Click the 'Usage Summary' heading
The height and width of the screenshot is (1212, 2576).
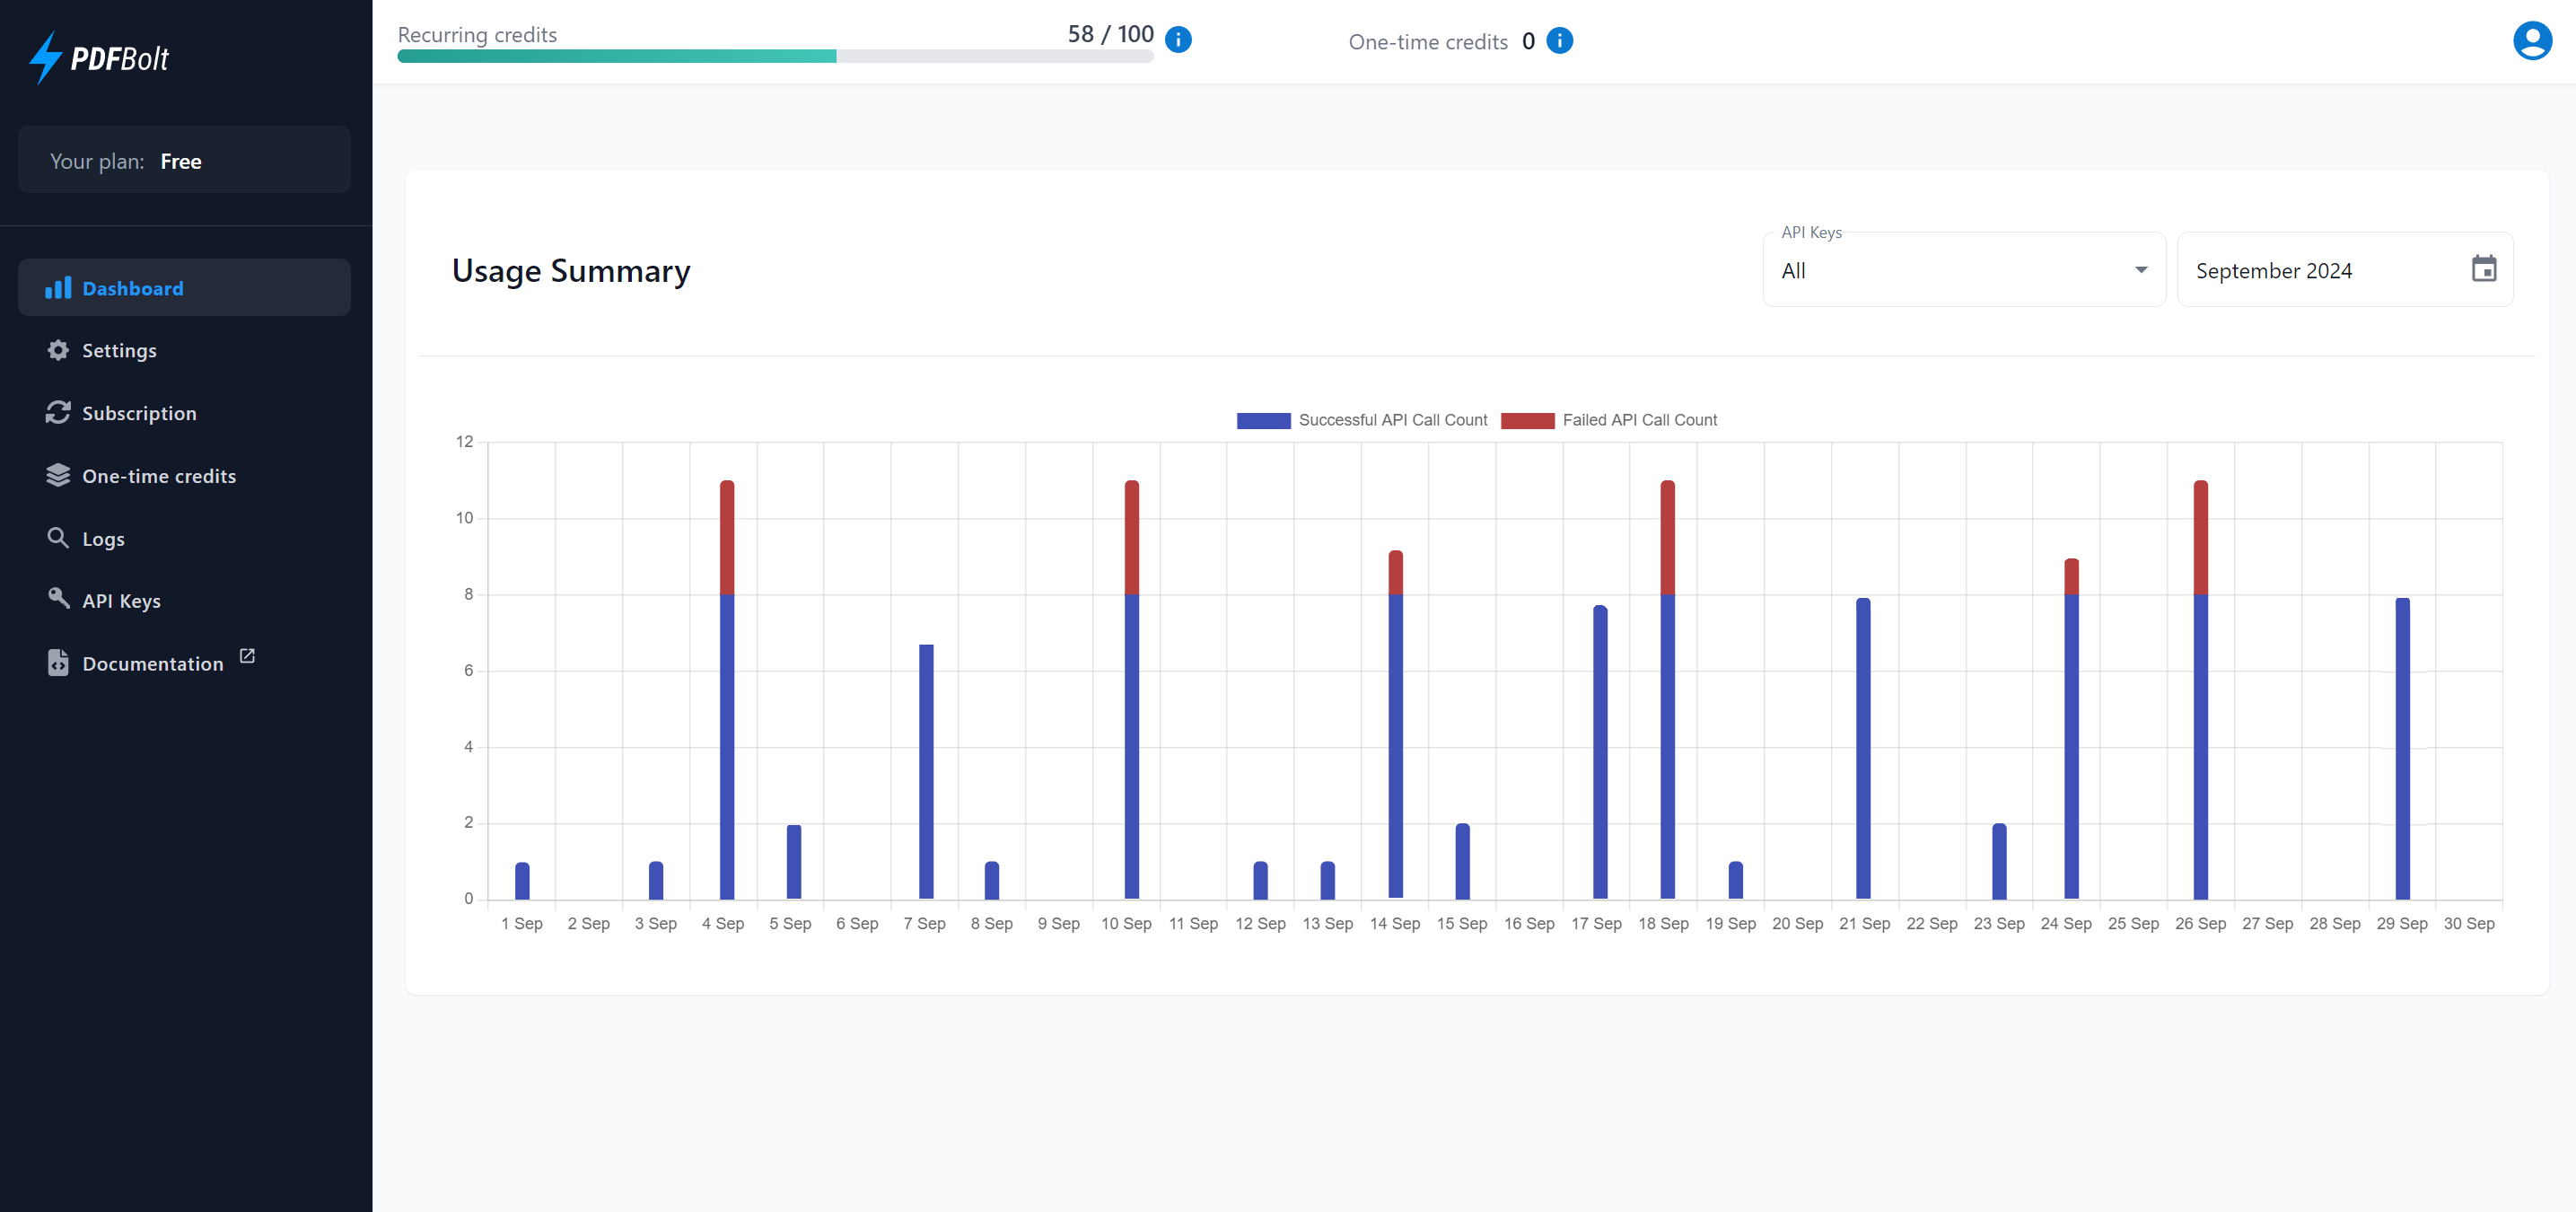point(571,271)
